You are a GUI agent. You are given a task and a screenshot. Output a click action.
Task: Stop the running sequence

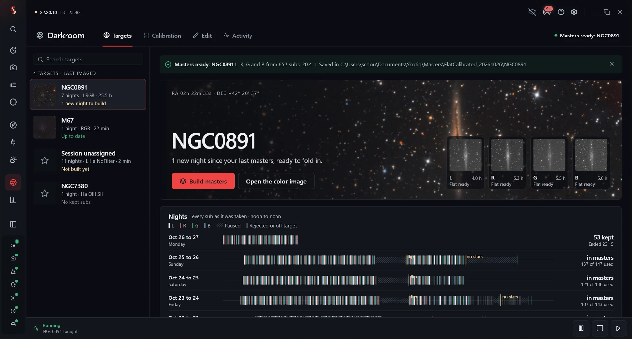coord(600,328)
